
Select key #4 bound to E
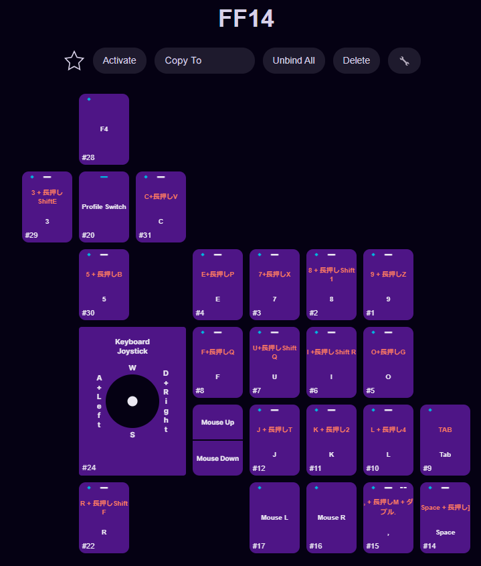[218, 285]
